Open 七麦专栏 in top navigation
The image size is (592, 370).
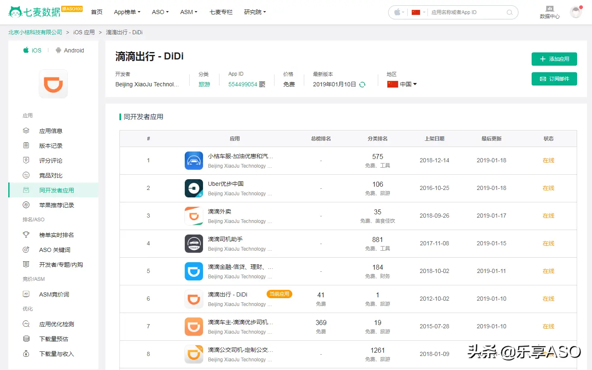click(221, 12)
